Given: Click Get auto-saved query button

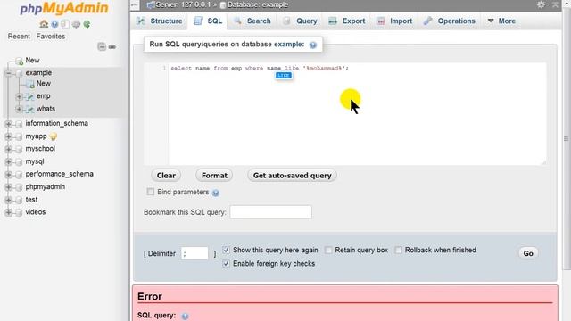Looking at the screenshot, I should 292,176.
